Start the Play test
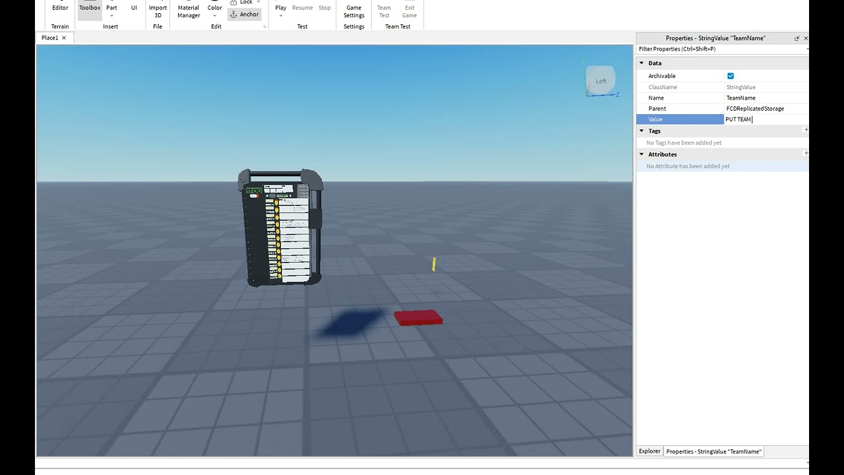Viewport: 844px width, 475px height. click(x=281, y=7)
